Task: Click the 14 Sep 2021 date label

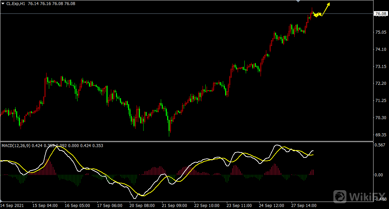Action: pos(12,205)
